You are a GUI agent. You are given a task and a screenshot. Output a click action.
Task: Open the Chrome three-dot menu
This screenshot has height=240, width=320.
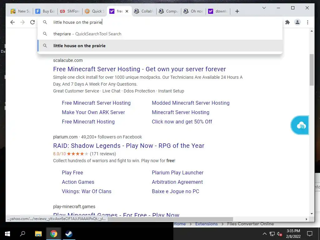[x=307, y=22]
